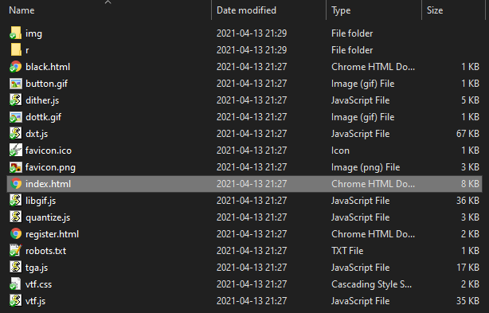
Task: Select the file name robots.txt
Action: [45, 251]
